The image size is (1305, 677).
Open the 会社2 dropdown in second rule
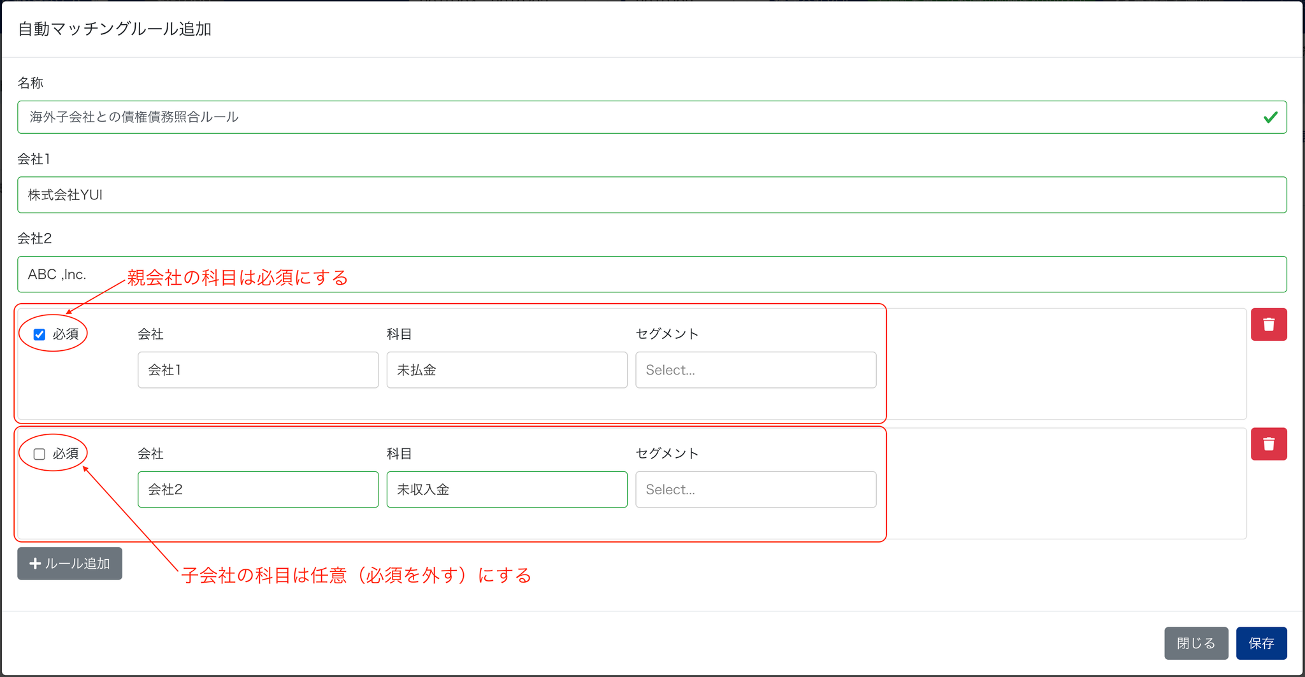pyautogui.click(x=257, y=490)
